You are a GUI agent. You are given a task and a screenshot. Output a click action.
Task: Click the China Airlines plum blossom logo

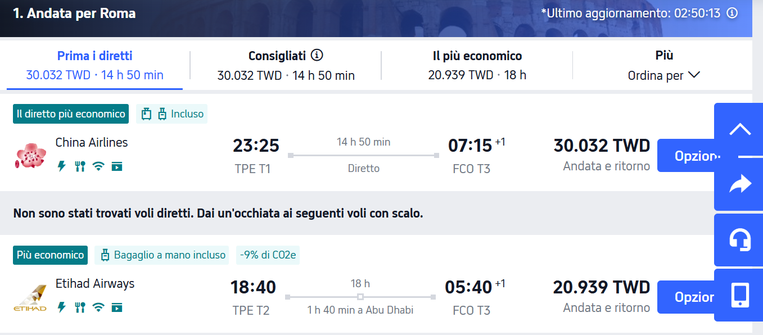30,156
